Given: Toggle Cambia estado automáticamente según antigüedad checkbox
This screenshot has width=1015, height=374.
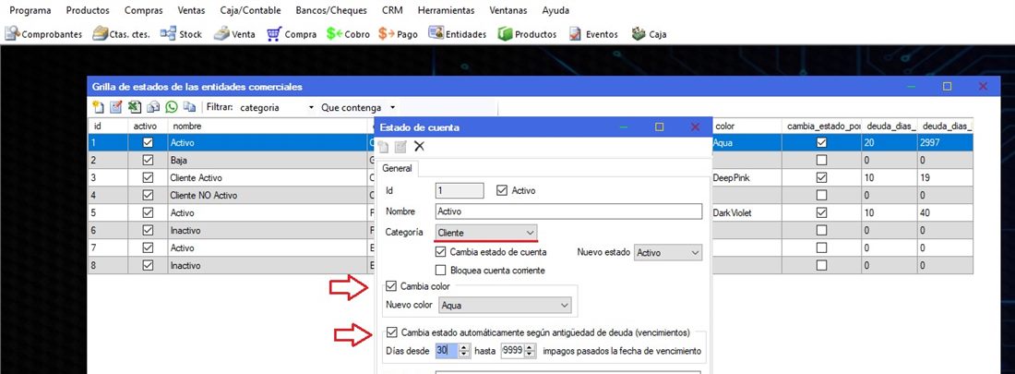Looking at the screenshot, I should point(391,332).
